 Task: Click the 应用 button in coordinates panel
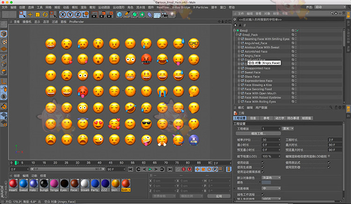click(x=219, y=196)
